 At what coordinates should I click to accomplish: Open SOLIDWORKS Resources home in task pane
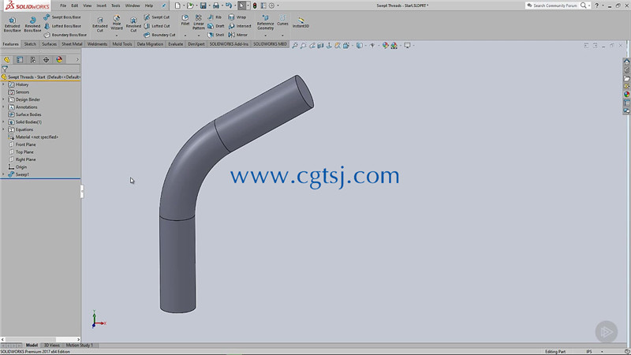(626, 62)
